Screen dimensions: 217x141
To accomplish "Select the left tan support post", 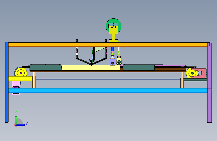I will point(34,80).
